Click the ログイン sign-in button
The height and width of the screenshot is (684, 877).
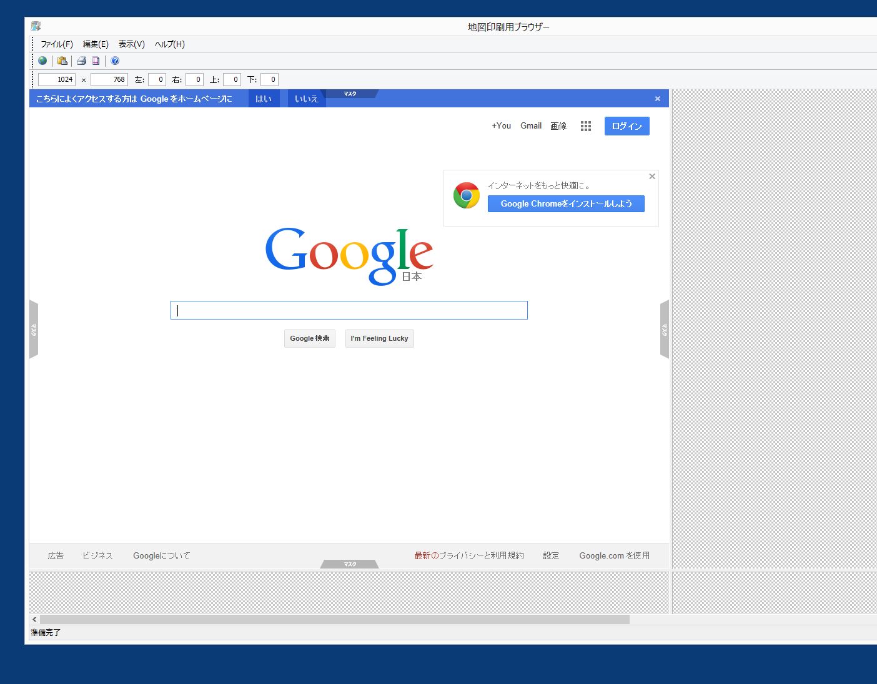coord(627,126)
